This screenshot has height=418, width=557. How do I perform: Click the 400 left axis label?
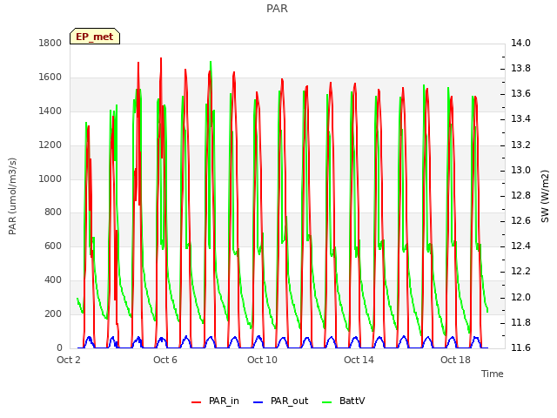pos(53,280)
